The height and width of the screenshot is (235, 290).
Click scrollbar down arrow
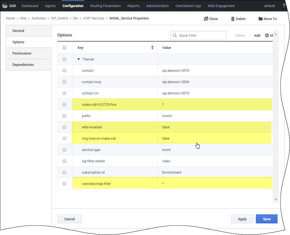tap(276, 199)
